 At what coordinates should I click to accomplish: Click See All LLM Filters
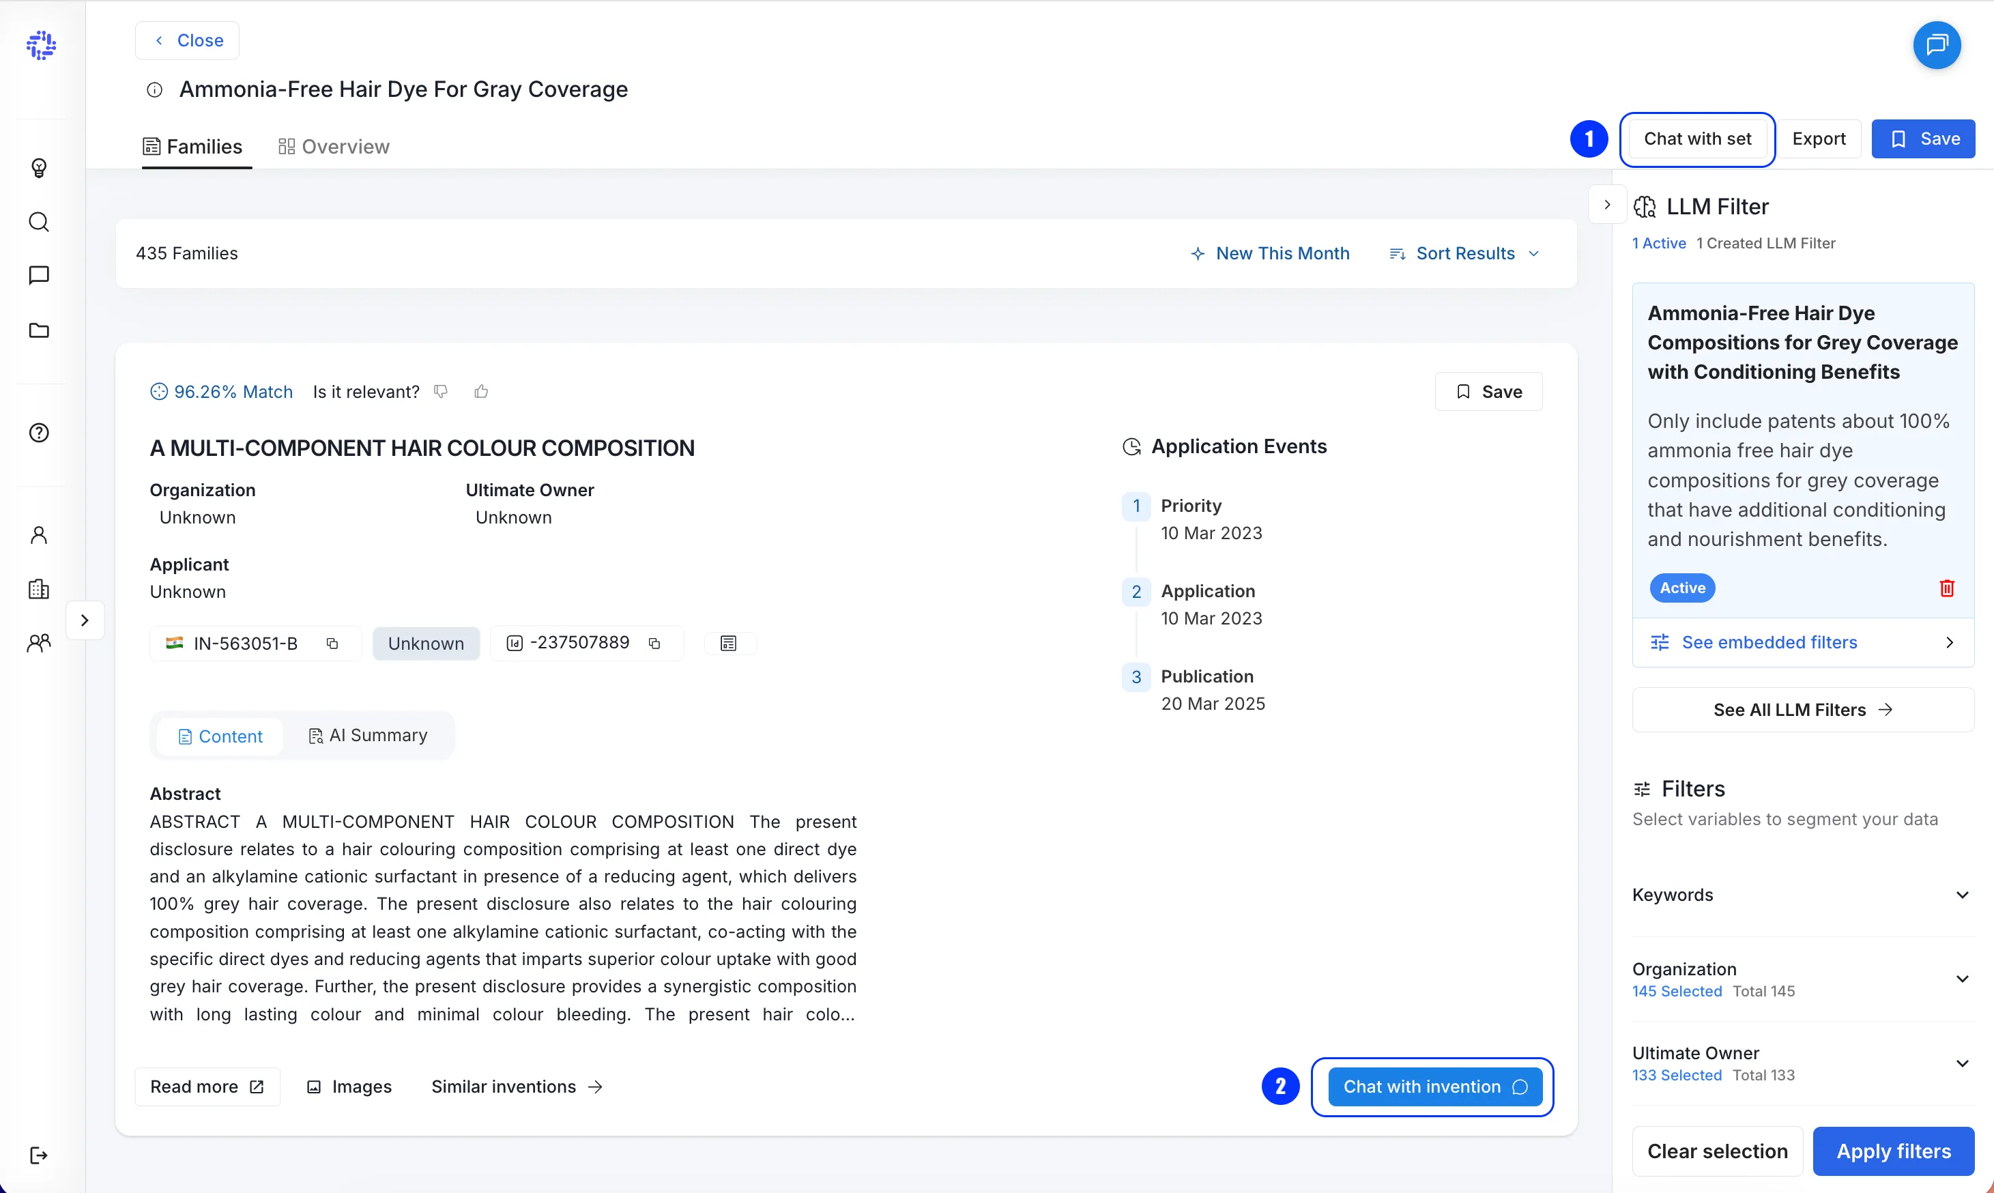click(1803, 710)
